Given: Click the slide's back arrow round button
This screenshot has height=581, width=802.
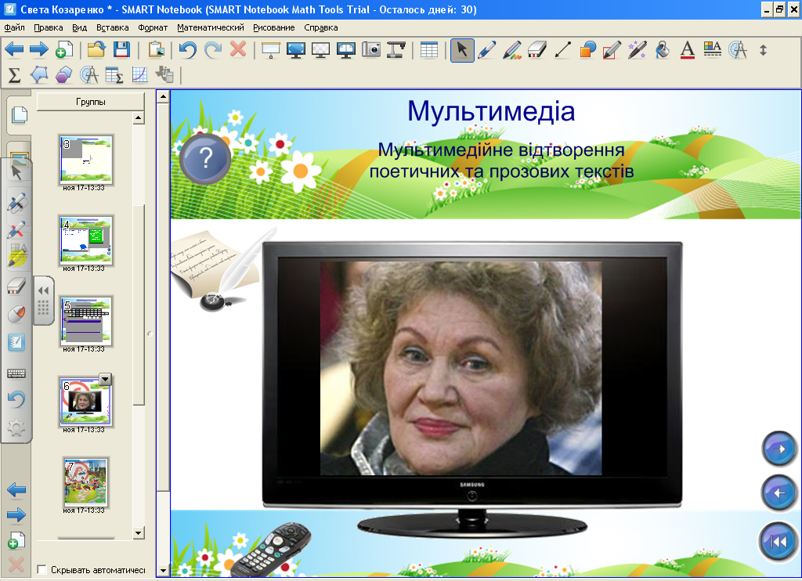Looking at the screenshot, I should [x=779, y=493].
